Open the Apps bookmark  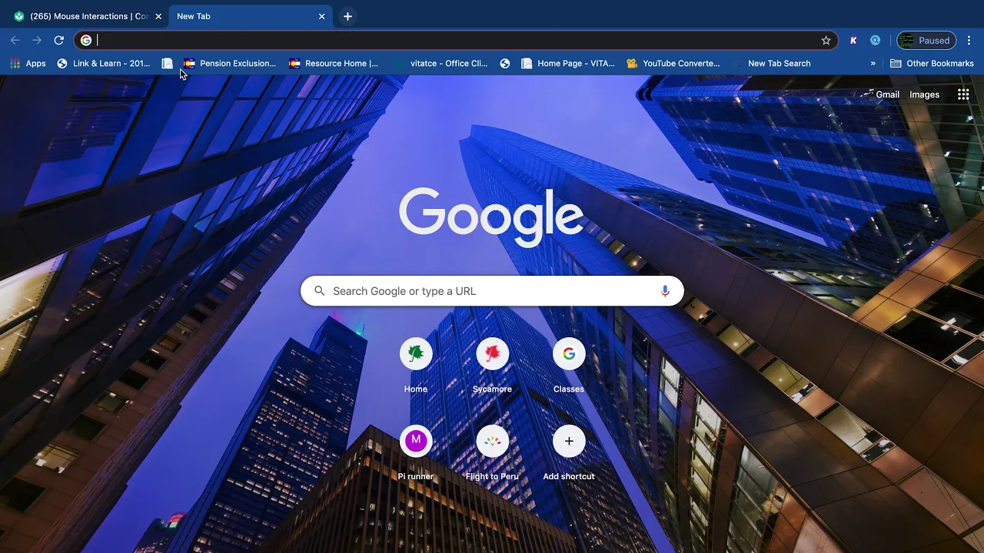pyautogui.click(x=28, y=64)
